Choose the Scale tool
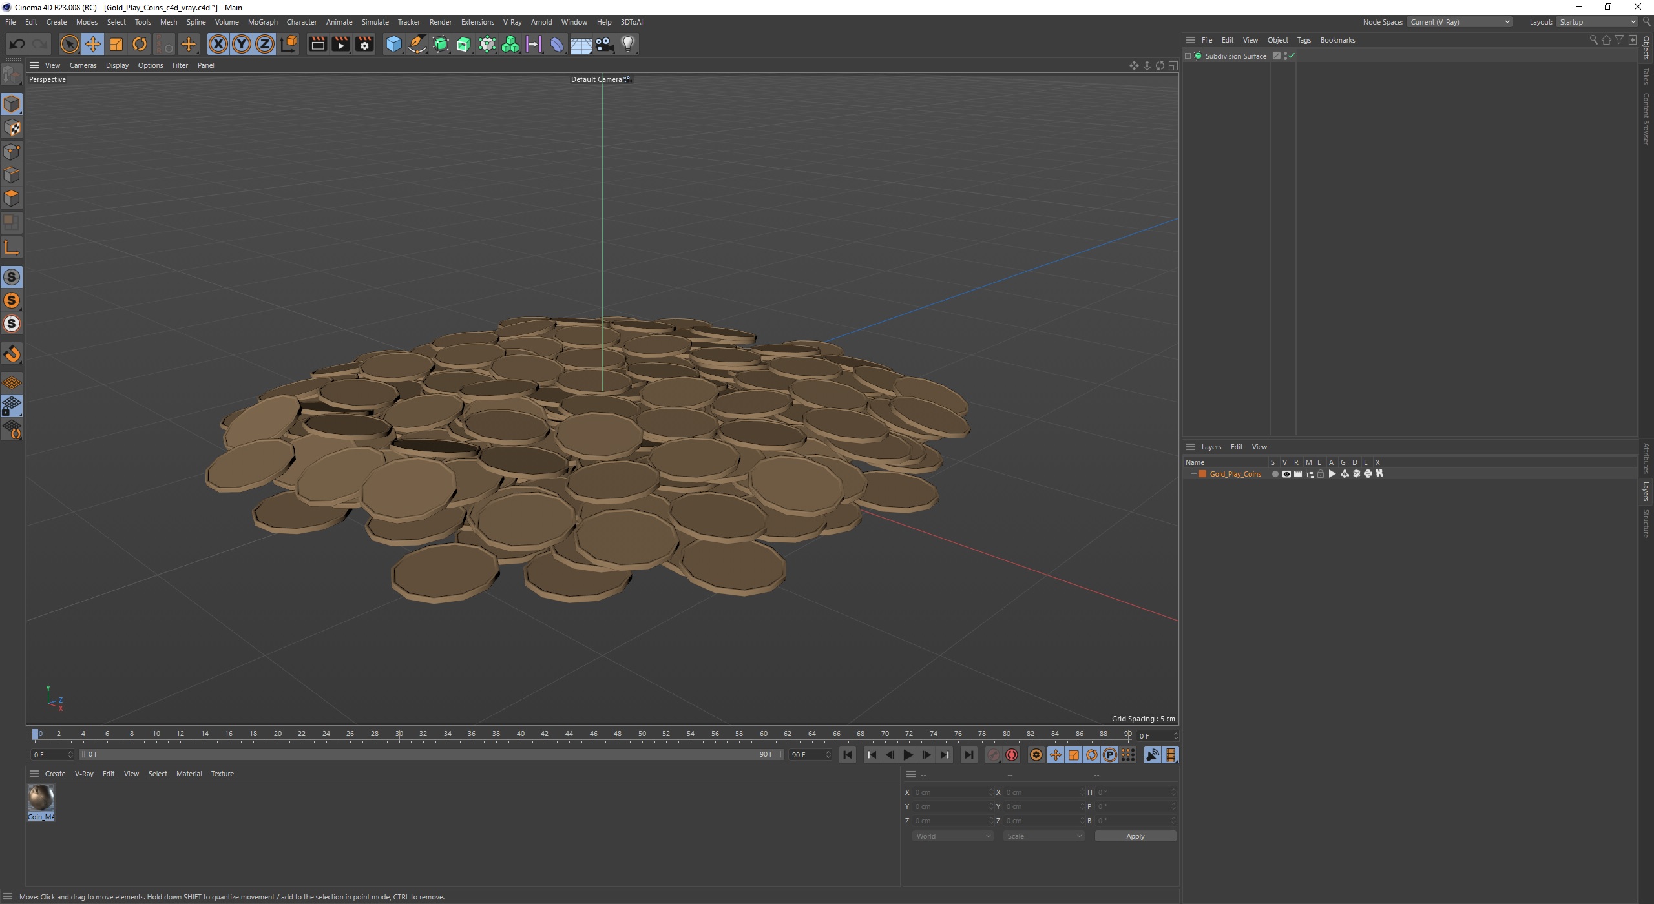 coord(116,44)
